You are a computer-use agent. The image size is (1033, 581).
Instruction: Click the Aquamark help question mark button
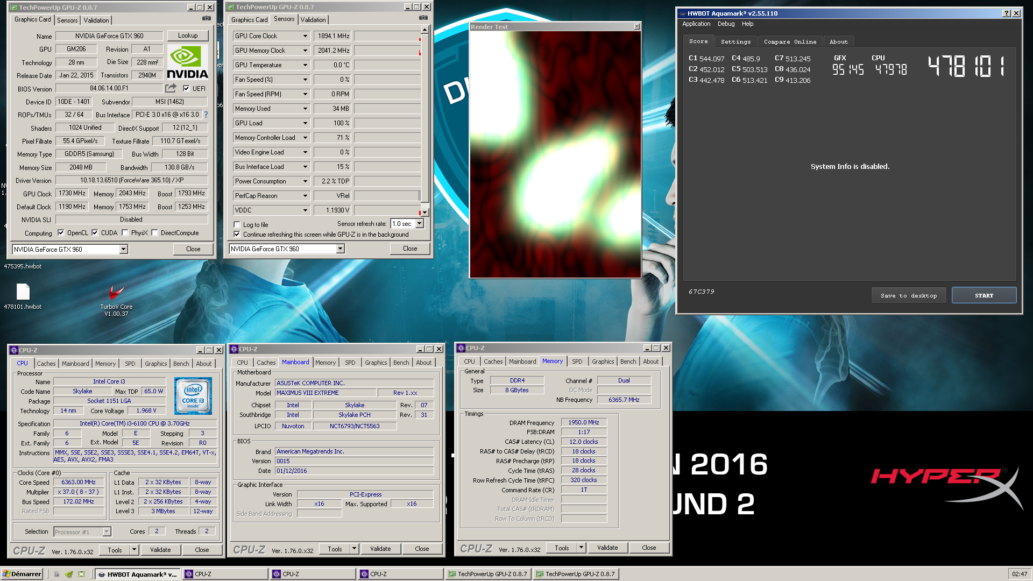pos(1007,13)
